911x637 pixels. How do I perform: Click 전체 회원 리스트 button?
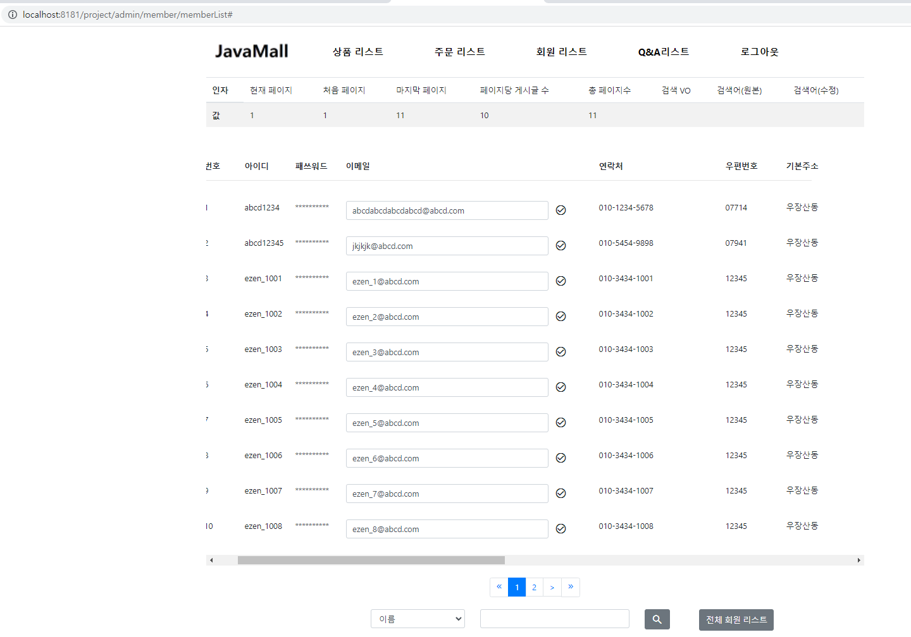click(736, 620)
